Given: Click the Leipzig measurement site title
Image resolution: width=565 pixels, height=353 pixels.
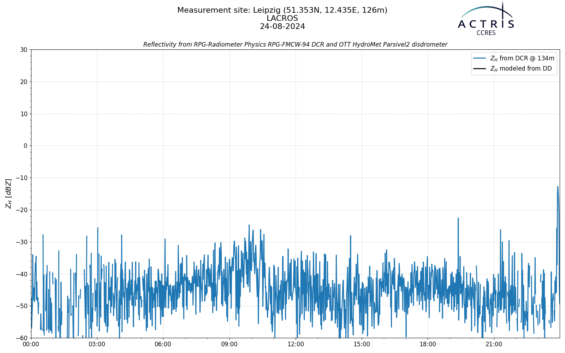Looking at the screenshot, I should 282,10.
